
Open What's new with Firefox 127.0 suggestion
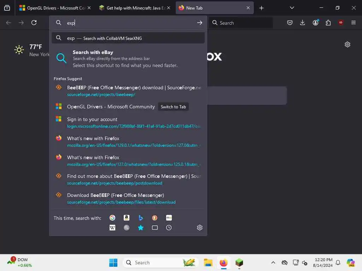click(x=128, y=161)
